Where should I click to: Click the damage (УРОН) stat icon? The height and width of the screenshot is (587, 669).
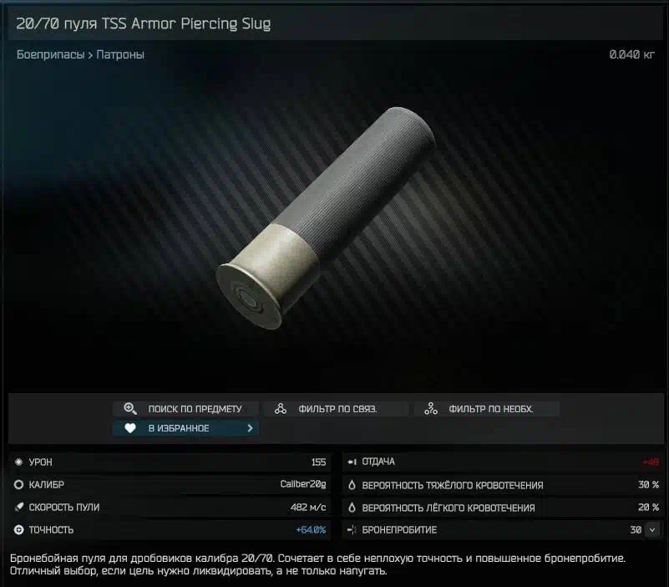(18, 462)
